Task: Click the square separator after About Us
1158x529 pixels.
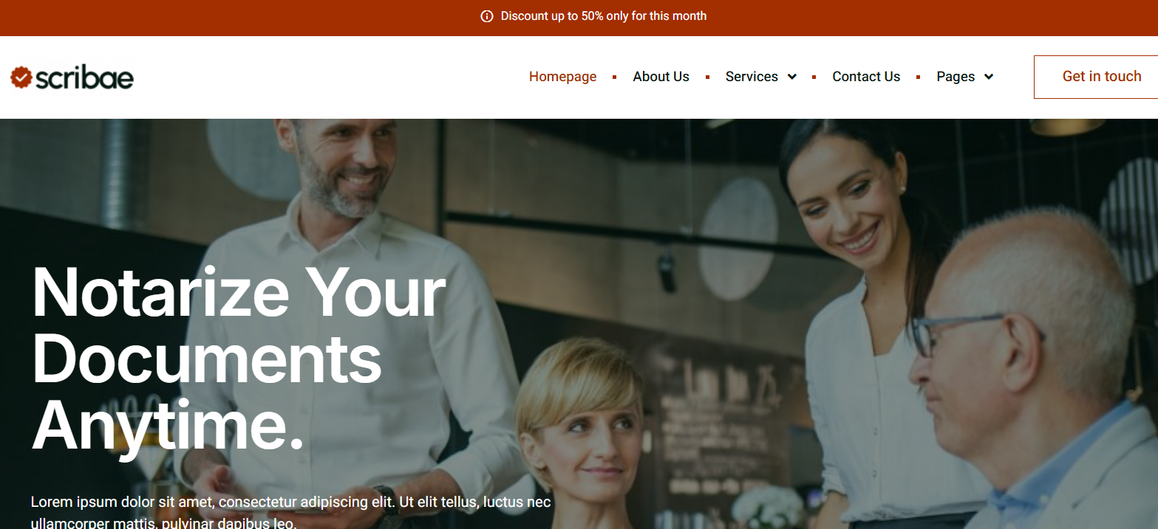Action: pyautogui.click(x=707, y=77)
